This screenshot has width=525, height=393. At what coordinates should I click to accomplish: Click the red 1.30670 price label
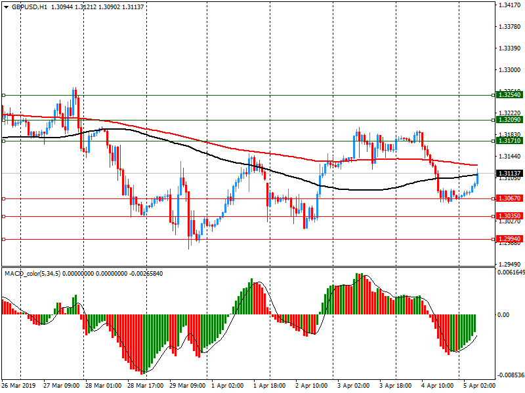509,198
